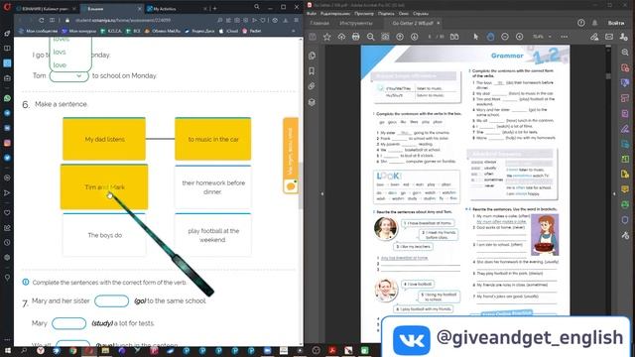
Task: Choose 'lovs' option in dropdown list
Action: (x=60, y=52)
